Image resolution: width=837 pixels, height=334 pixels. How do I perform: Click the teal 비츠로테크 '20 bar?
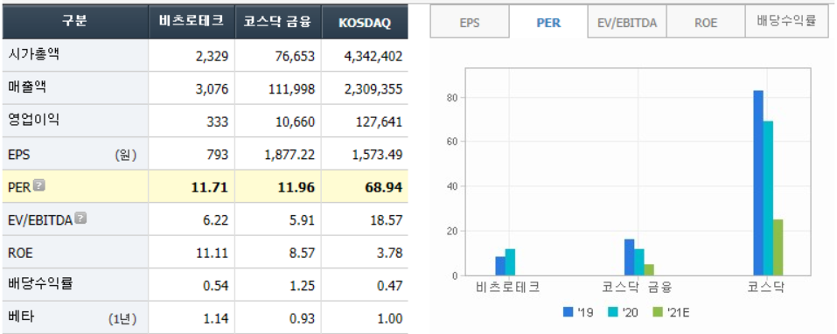tap(510, 262)
